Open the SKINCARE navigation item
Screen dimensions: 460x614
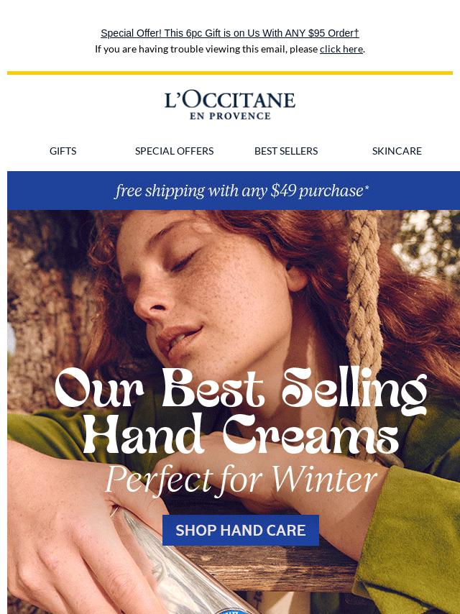[x=397, y=151]
